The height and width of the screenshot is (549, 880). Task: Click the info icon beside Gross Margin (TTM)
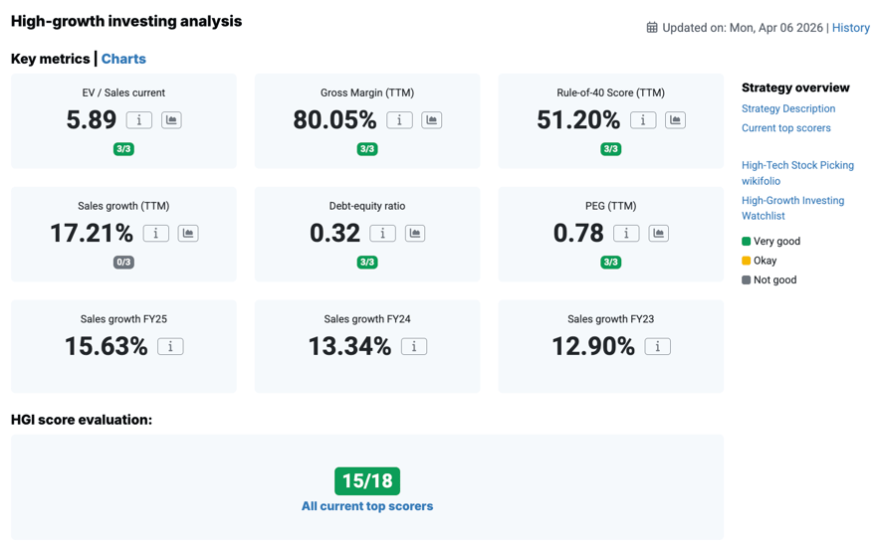pyautogui.click(x=399, y=120)
